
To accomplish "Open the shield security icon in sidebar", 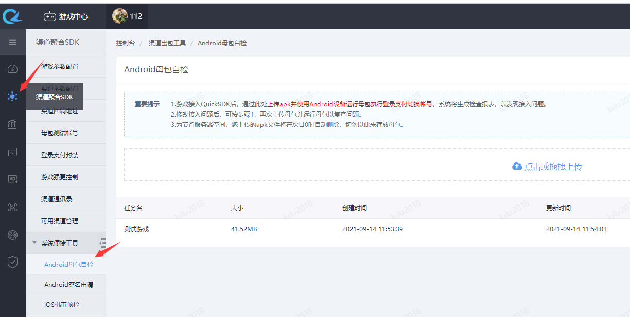I will pyautogui.click(x=13, y=262).
